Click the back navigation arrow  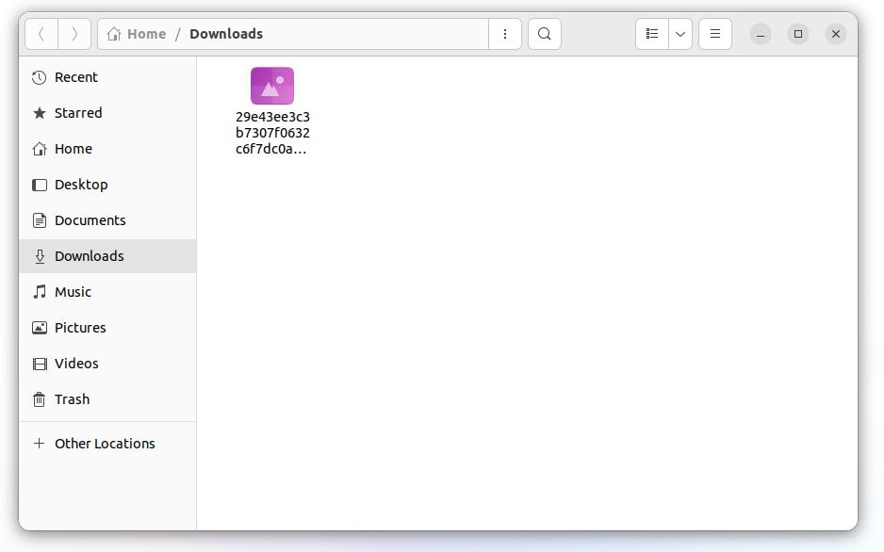click(41, 34)
